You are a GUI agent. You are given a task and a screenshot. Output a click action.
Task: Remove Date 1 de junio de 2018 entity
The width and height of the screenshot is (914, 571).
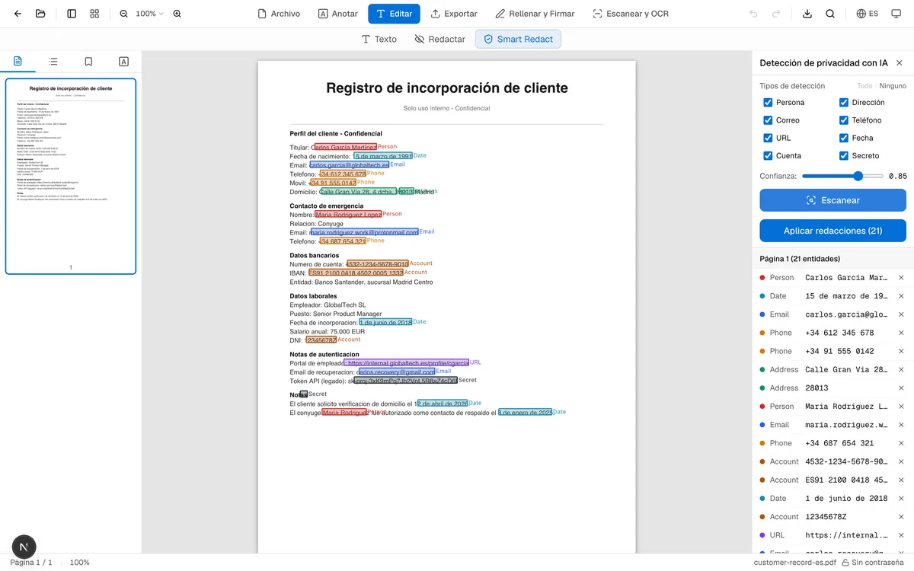[901, 498]
